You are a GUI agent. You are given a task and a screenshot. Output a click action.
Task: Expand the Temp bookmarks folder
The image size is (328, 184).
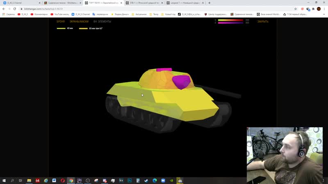pyautogui.click(x=154, y=14)
